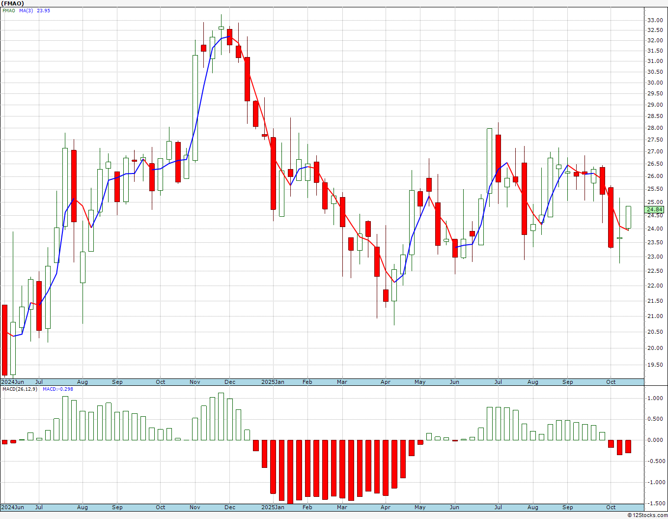Click "Feb" on the MACD panel's time axis

(x=307, y=507)
